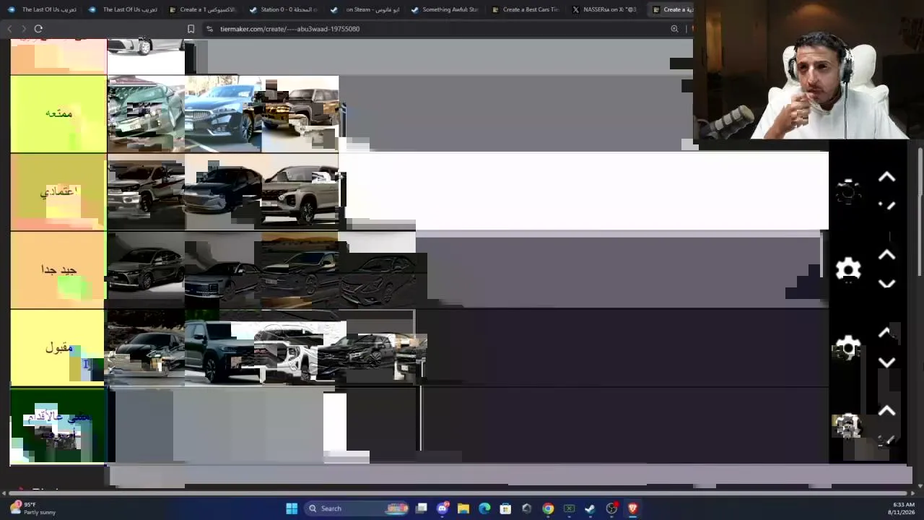Click the horizontal scrollbar at page bottom
Screen dimensions: 924x520
(458, 493)
